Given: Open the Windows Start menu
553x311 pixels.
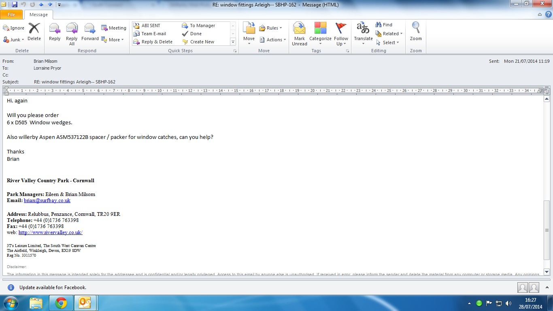Looking at the screenshot, I should pos(10,303).
